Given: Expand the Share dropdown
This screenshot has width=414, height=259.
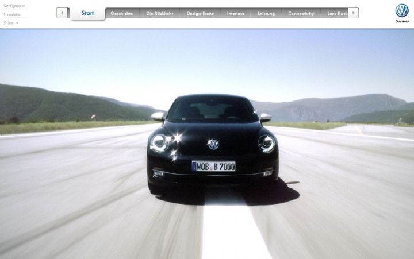Looking at the screenshot, I should (11, 23).
